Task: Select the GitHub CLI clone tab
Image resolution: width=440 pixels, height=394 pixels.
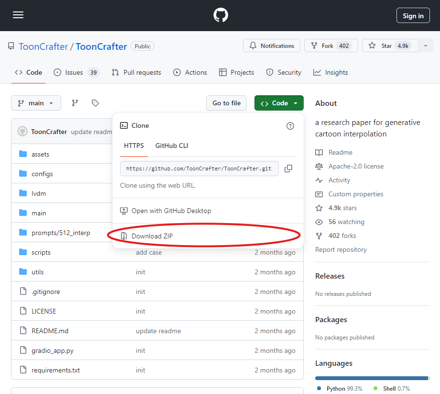Action: [172, 146]
